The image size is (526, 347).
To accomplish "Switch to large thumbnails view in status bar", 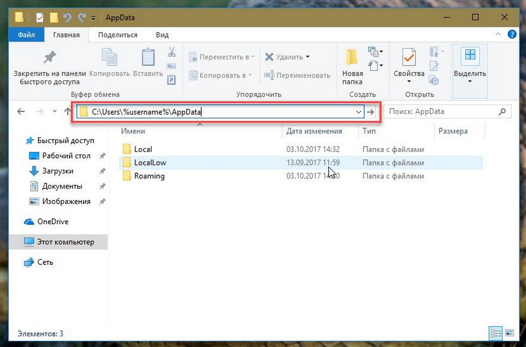I will (x=509, y=333).
